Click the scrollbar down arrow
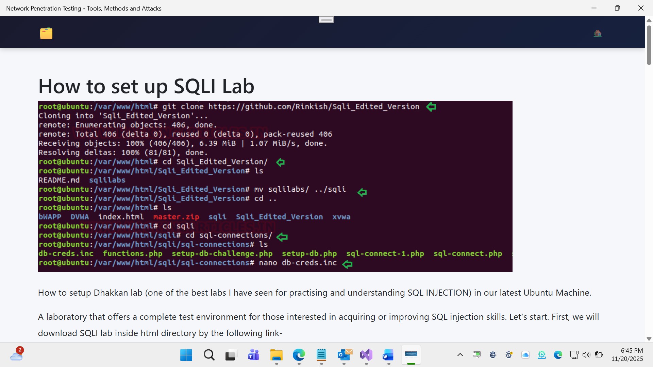Viewport: 653px width, 367px height. 649,339
